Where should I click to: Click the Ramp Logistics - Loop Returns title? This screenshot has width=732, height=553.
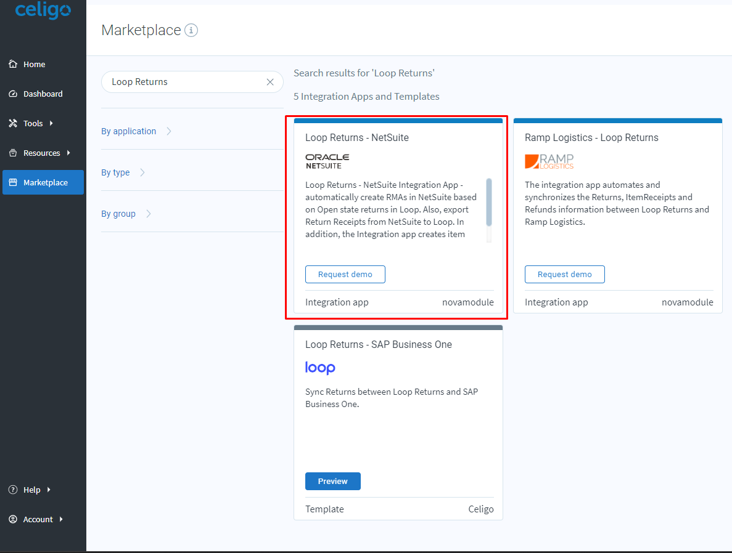591,137
